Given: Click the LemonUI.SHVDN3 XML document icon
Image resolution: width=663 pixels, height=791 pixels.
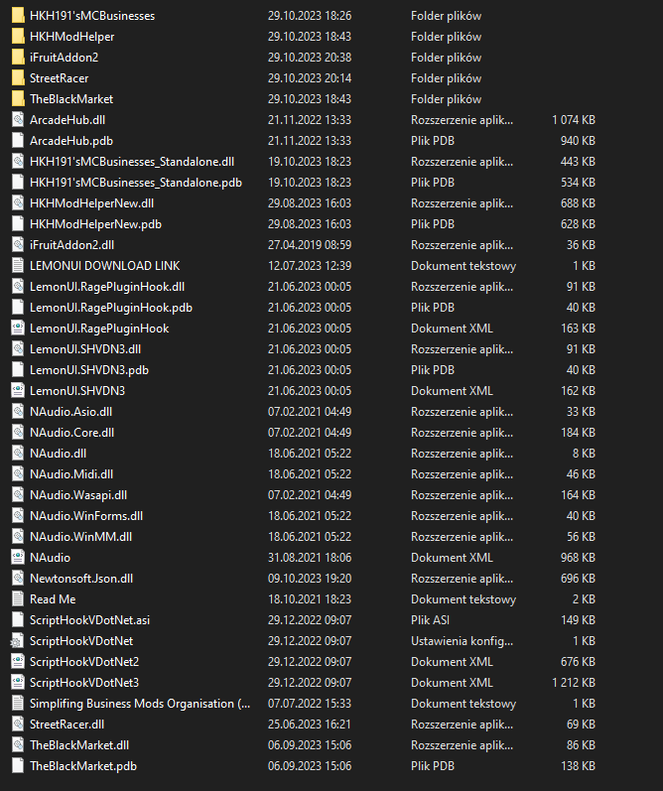Looking at the screenshot, I should pos(18,391).
